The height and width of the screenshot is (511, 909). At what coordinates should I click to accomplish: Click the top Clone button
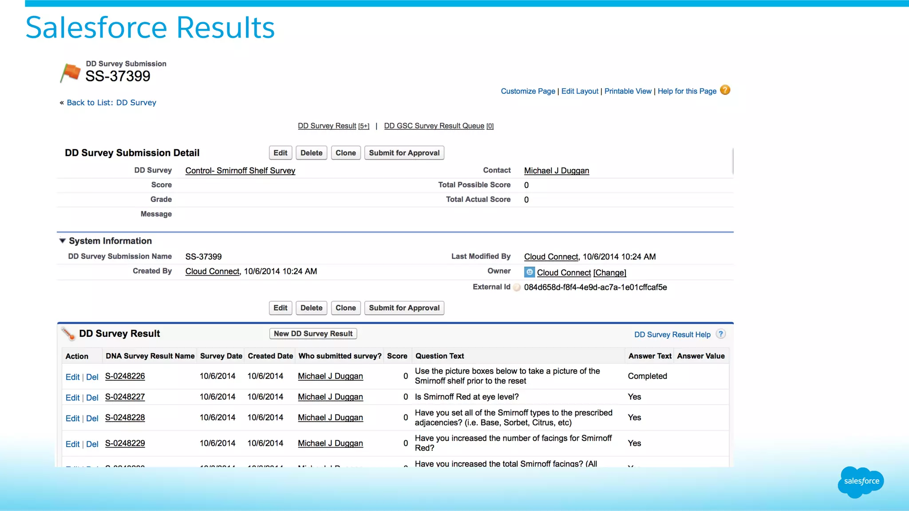tap(346, 153)
